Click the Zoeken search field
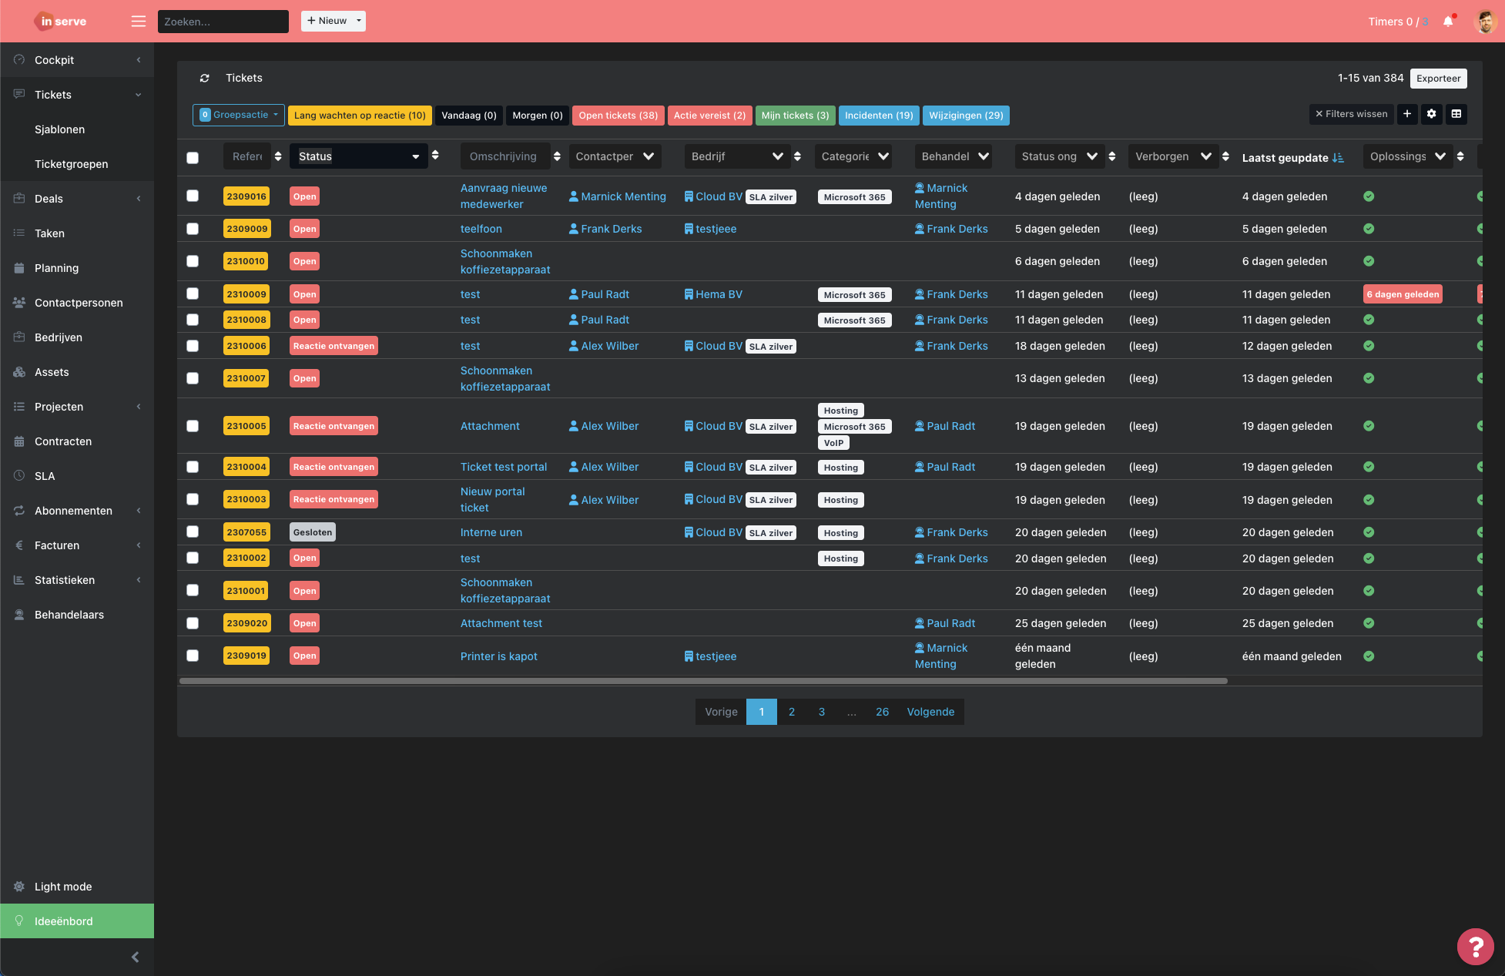 (223, 22)
